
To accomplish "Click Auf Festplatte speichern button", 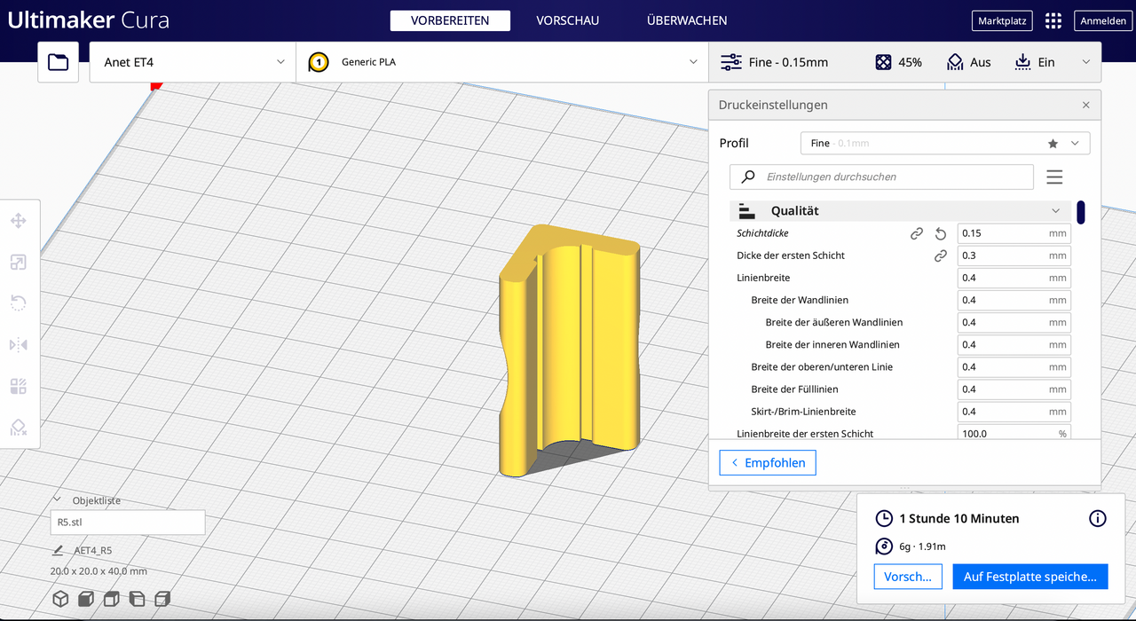I will [x=1029, y=577].
